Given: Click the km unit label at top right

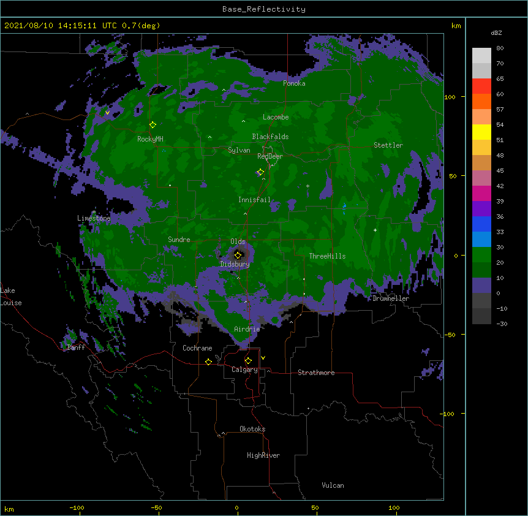Looking at the screenshot, I should [456, 26].
